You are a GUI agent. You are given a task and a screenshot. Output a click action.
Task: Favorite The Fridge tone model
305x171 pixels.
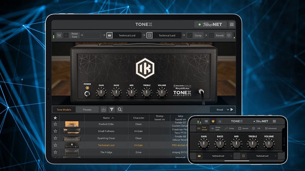click(55, 152)
